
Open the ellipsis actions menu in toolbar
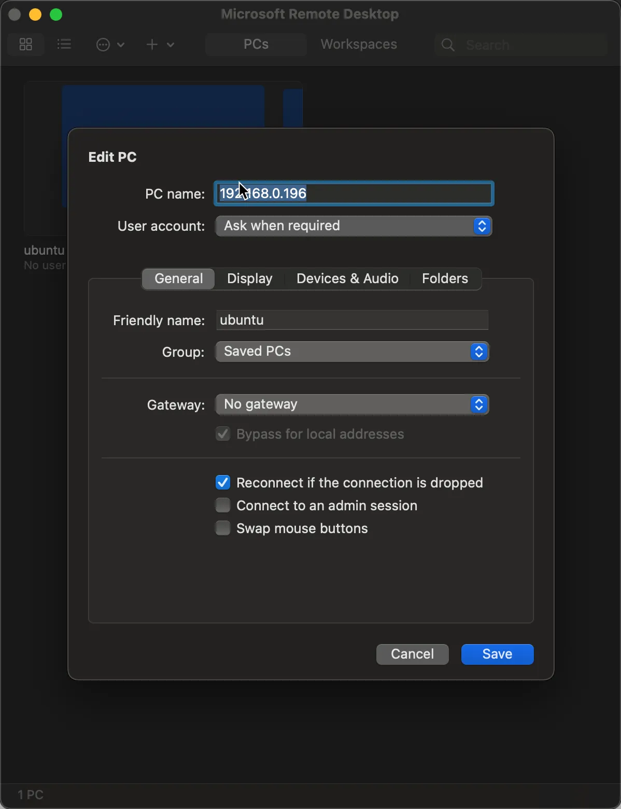click(110, 45)
